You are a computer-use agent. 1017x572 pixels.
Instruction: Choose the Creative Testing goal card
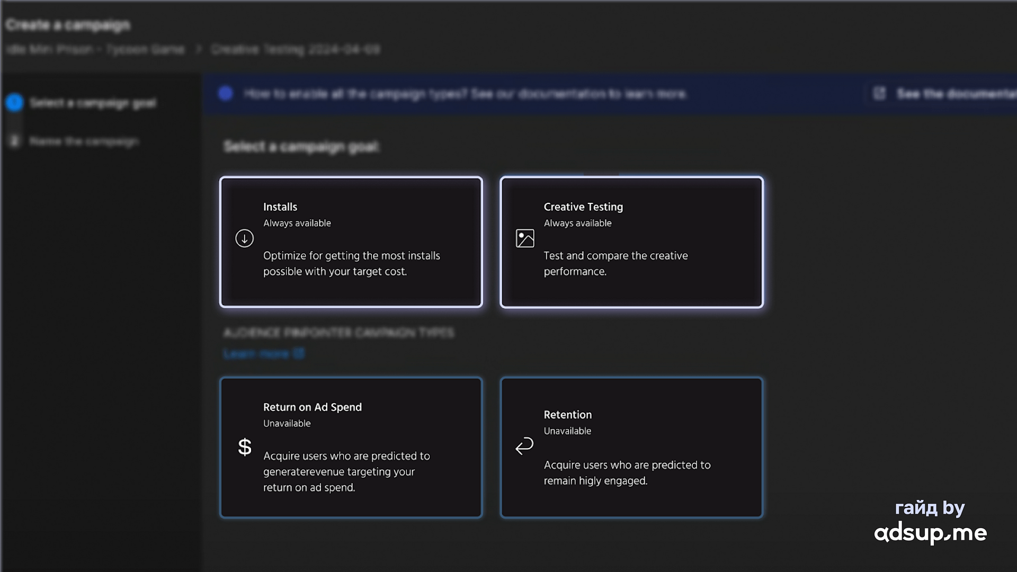(631, 242)
